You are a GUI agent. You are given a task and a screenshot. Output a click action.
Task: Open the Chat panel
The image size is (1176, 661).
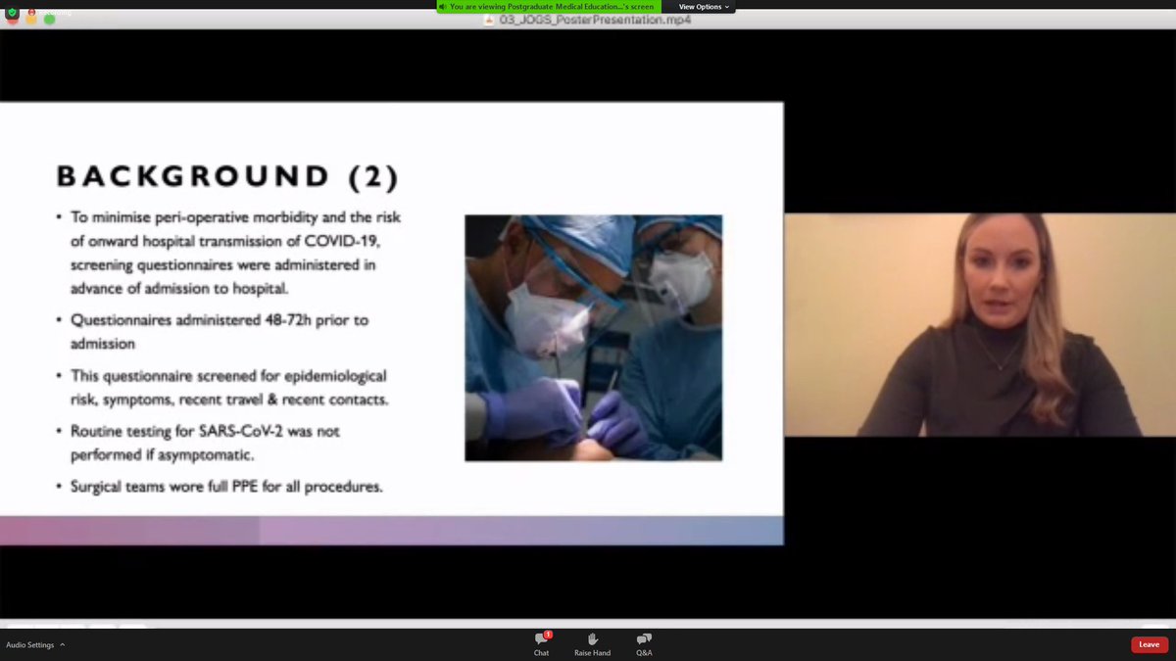(x=541, y=643)
